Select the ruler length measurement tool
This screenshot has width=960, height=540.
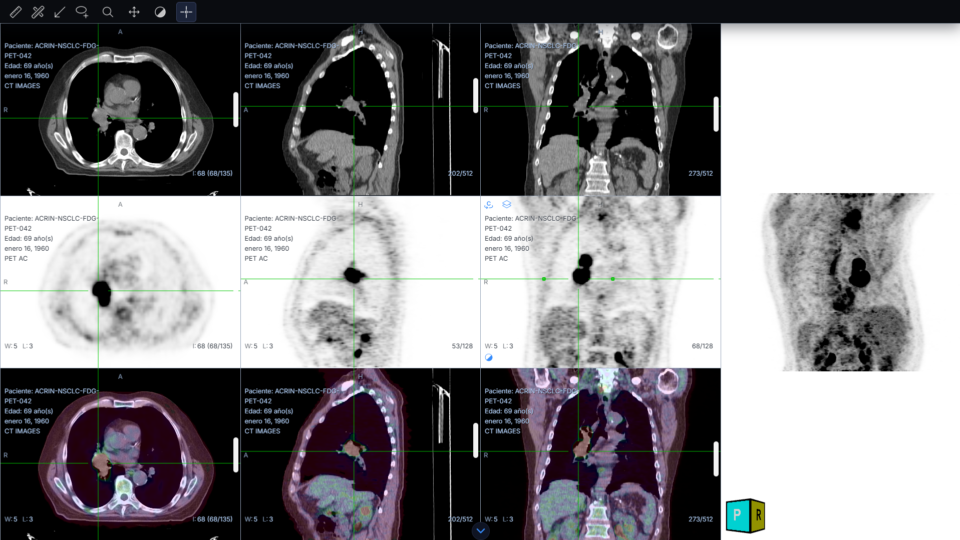point(16,12)
